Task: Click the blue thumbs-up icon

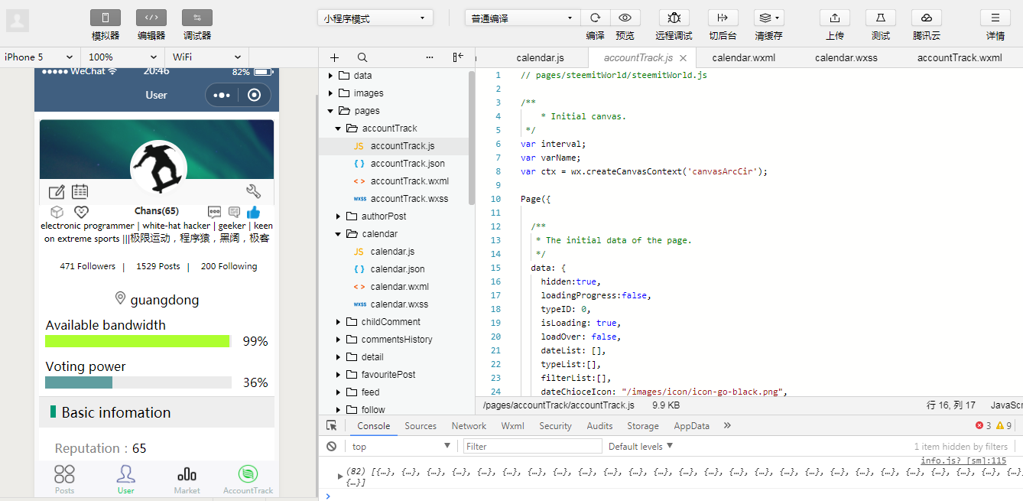Action: pyautogui.click(x=254, y=212)
